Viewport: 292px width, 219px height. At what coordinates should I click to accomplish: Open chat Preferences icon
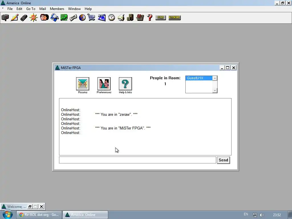click(104, 84)
